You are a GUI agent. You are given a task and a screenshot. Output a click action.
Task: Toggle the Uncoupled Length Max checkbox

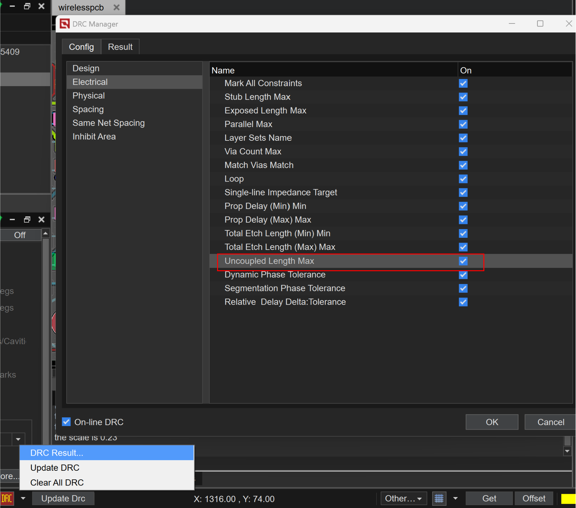click(463, 261)
